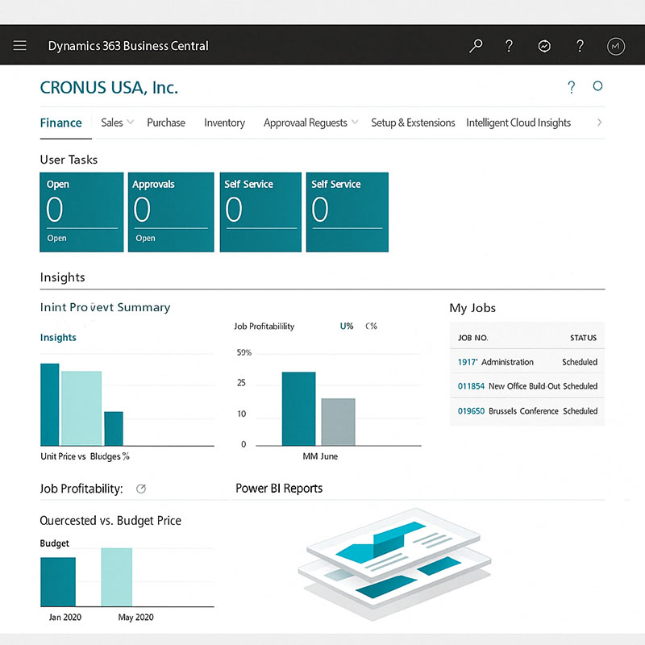Click the My Jobs heading
The height and width of the screenshot is (645, 645).
coord(472,308)
